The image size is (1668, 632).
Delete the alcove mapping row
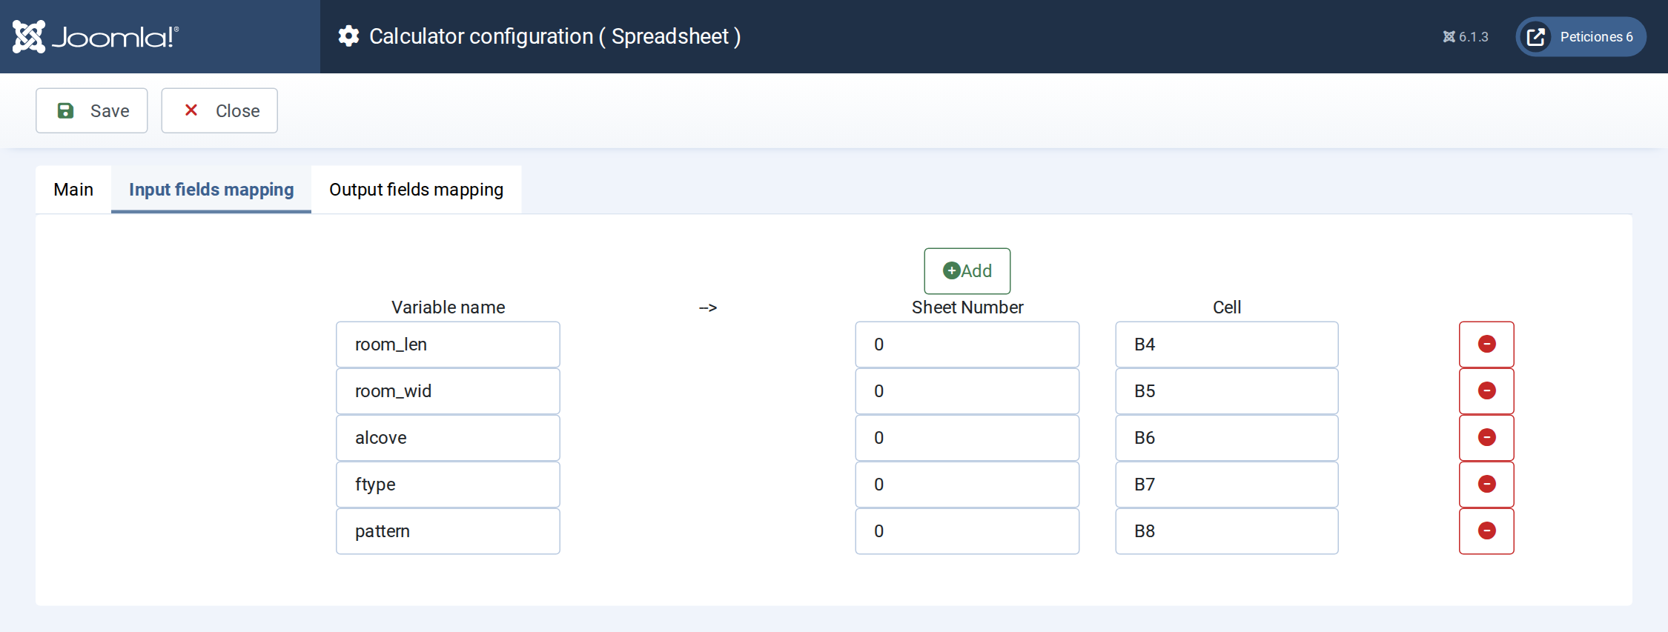pos(1486,438)
